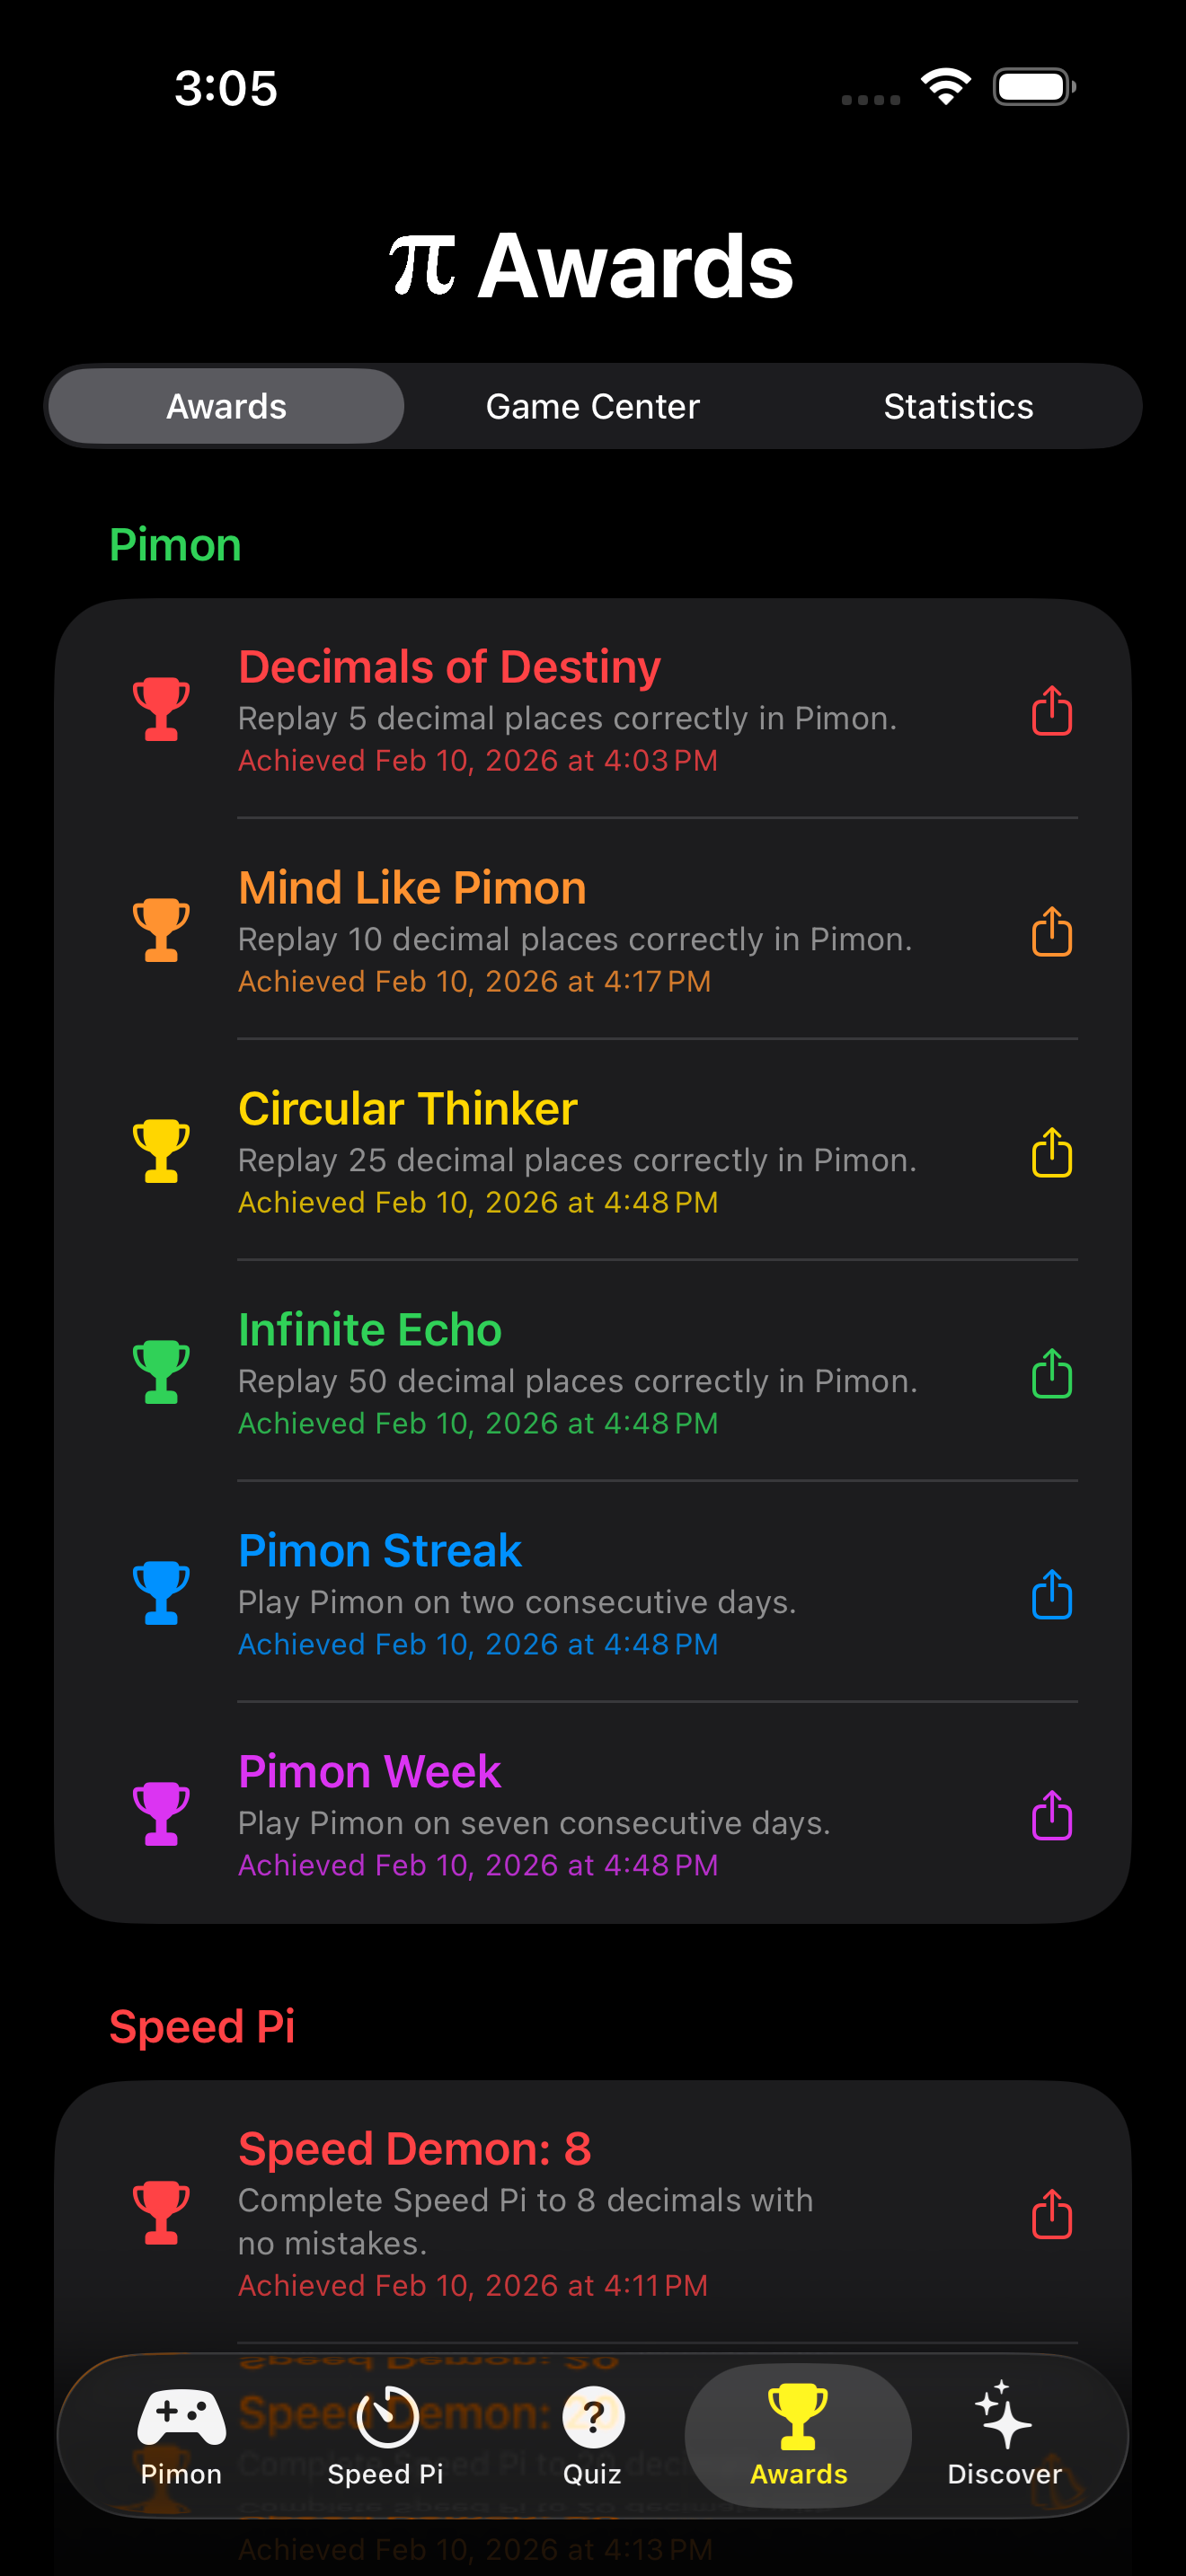Tap the Wi-Fi indicator in the status bar
This screenshot has height=2576, width=1186.
[x=944, y=87]
